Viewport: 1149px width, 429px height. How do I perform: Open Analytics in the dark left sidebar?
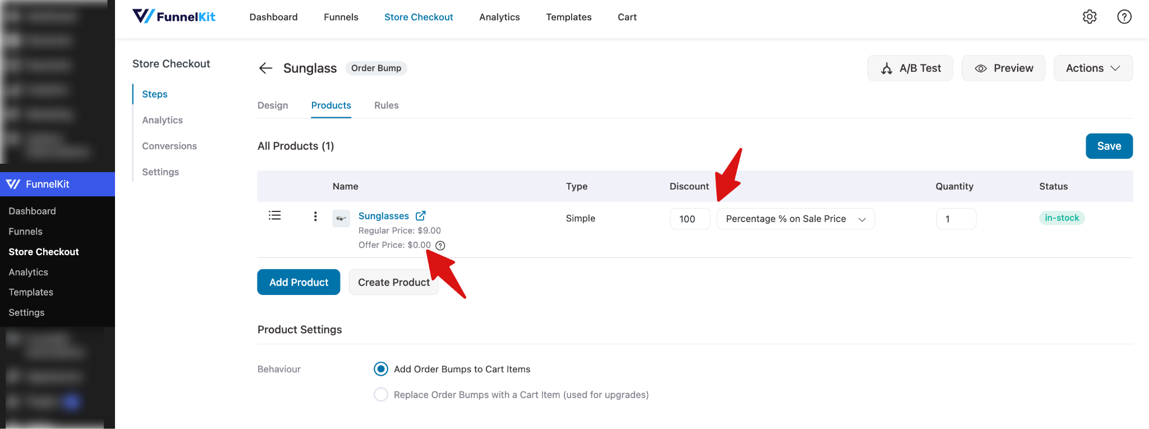click(28, 272)
